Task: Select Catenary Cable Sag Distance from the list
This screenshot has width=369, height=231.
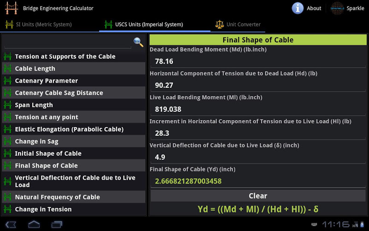Action: coord(59,93)
